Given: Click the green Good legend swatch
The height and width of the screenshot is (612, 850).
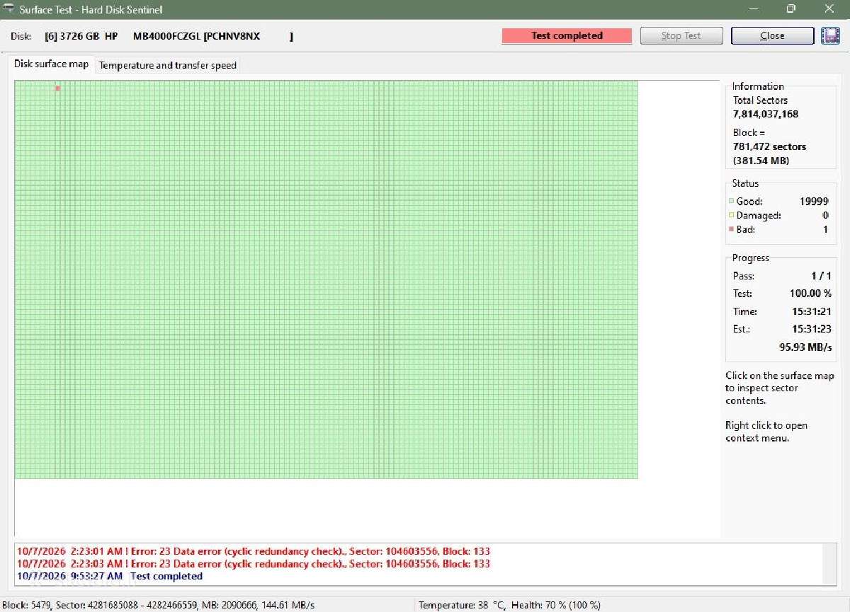Looking at the screenshot, I should click(x=731, y=202).
